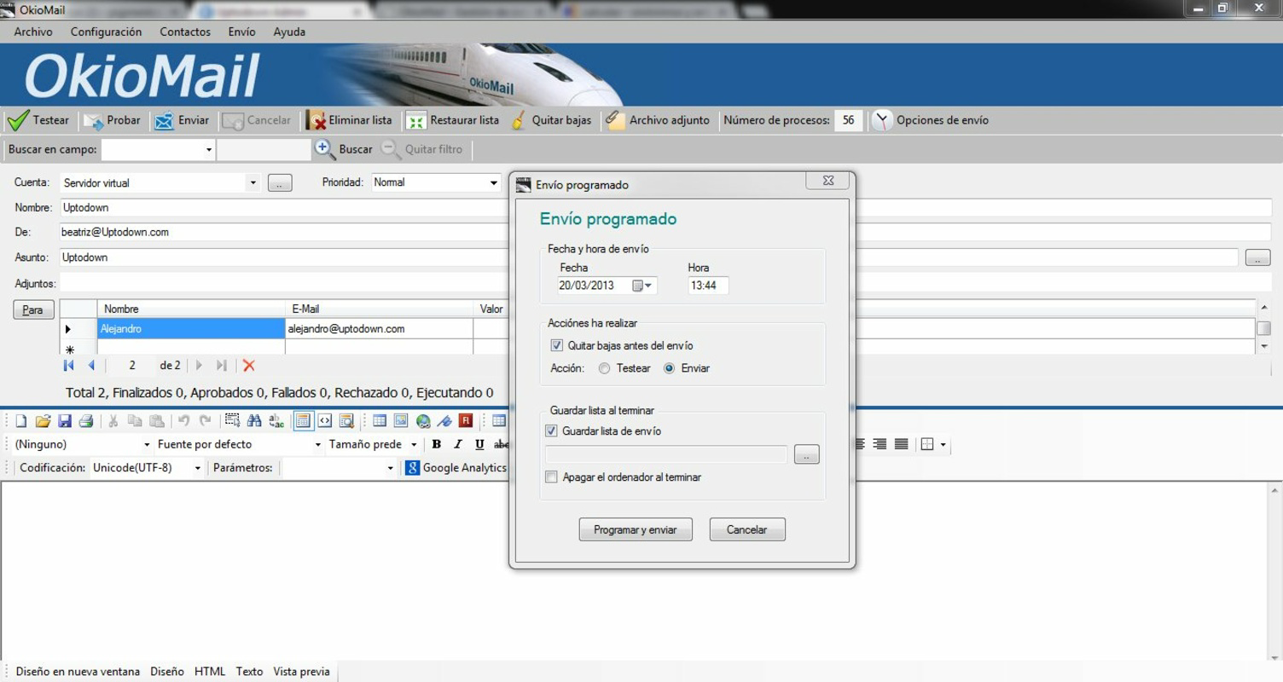
Task: Click the open folder icon in editor toolbar
Action: (x=43, y=421)
